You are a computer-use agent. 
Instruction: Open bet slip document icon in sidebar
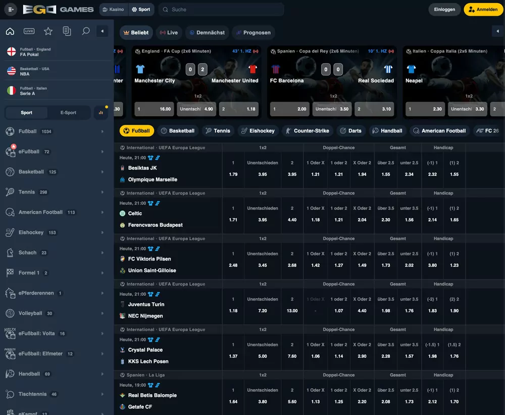(x=67, y=31)
